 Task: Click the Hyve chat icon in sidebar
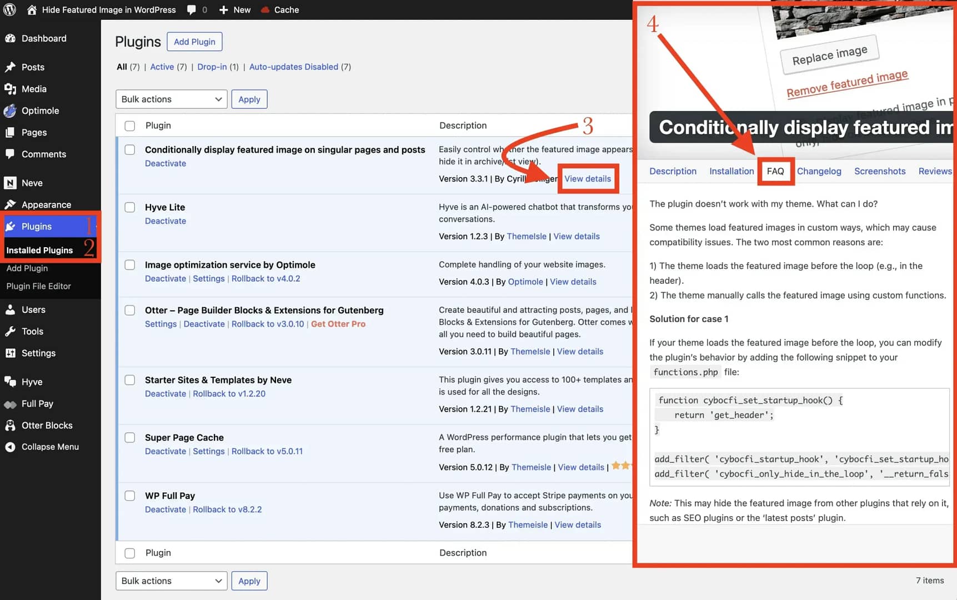10,382
